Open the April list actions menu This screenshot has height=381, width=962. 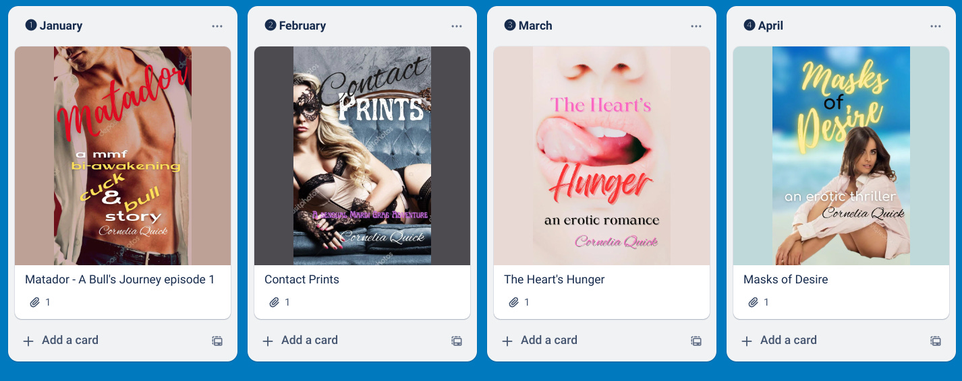(936, 26)
